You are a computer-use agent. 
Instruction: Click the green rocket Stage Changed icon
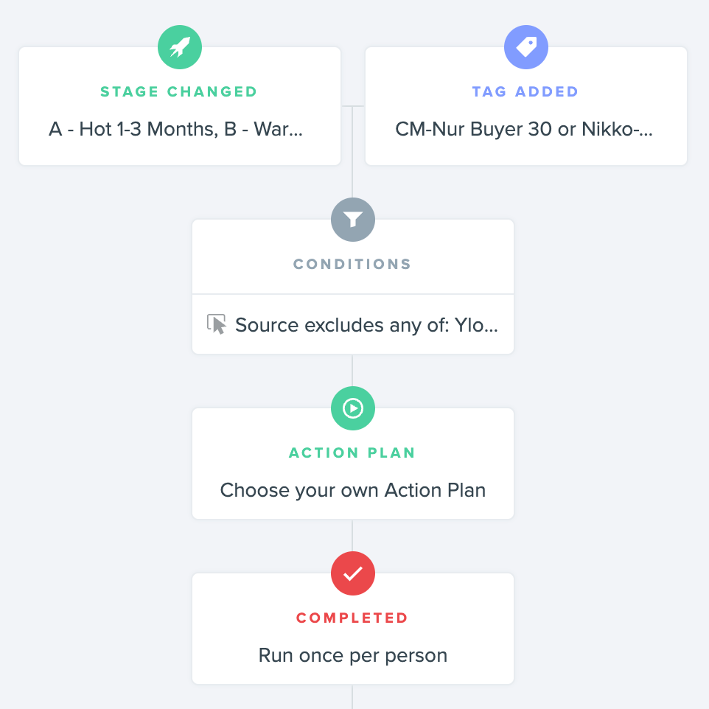[x=180, y=47]
